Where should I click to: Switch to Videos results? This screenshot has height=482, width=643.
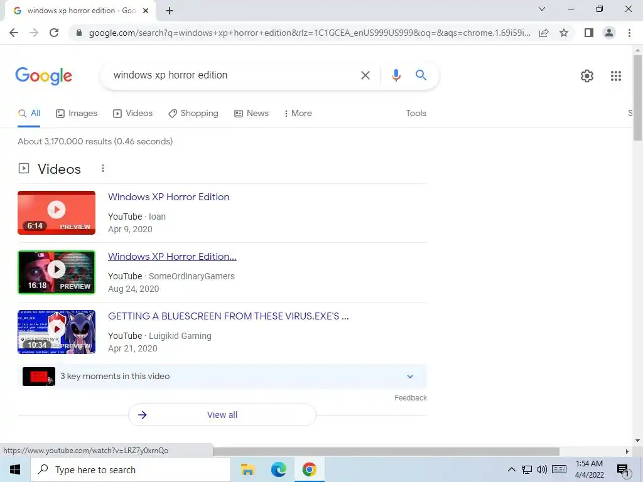(x=133, y=114)
